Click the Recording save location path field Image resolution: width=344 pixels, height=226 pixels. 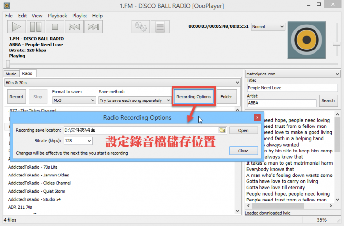141,130
